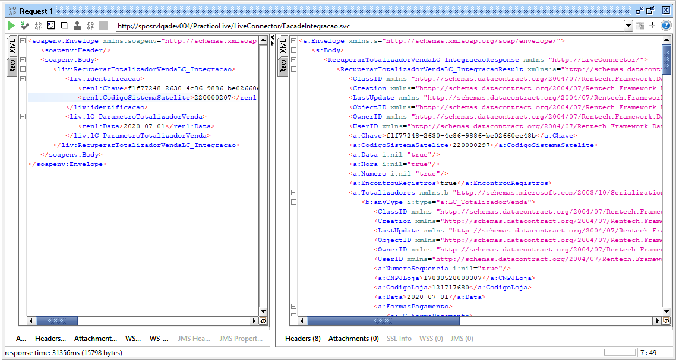This screenshot has width=676, height=360.
Task: Switch request editor to XML tab
Action: tap(12, 46)
